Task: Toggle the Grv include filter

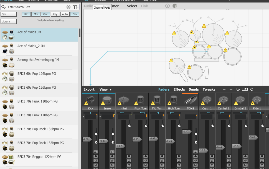Action: click(45, 14)
